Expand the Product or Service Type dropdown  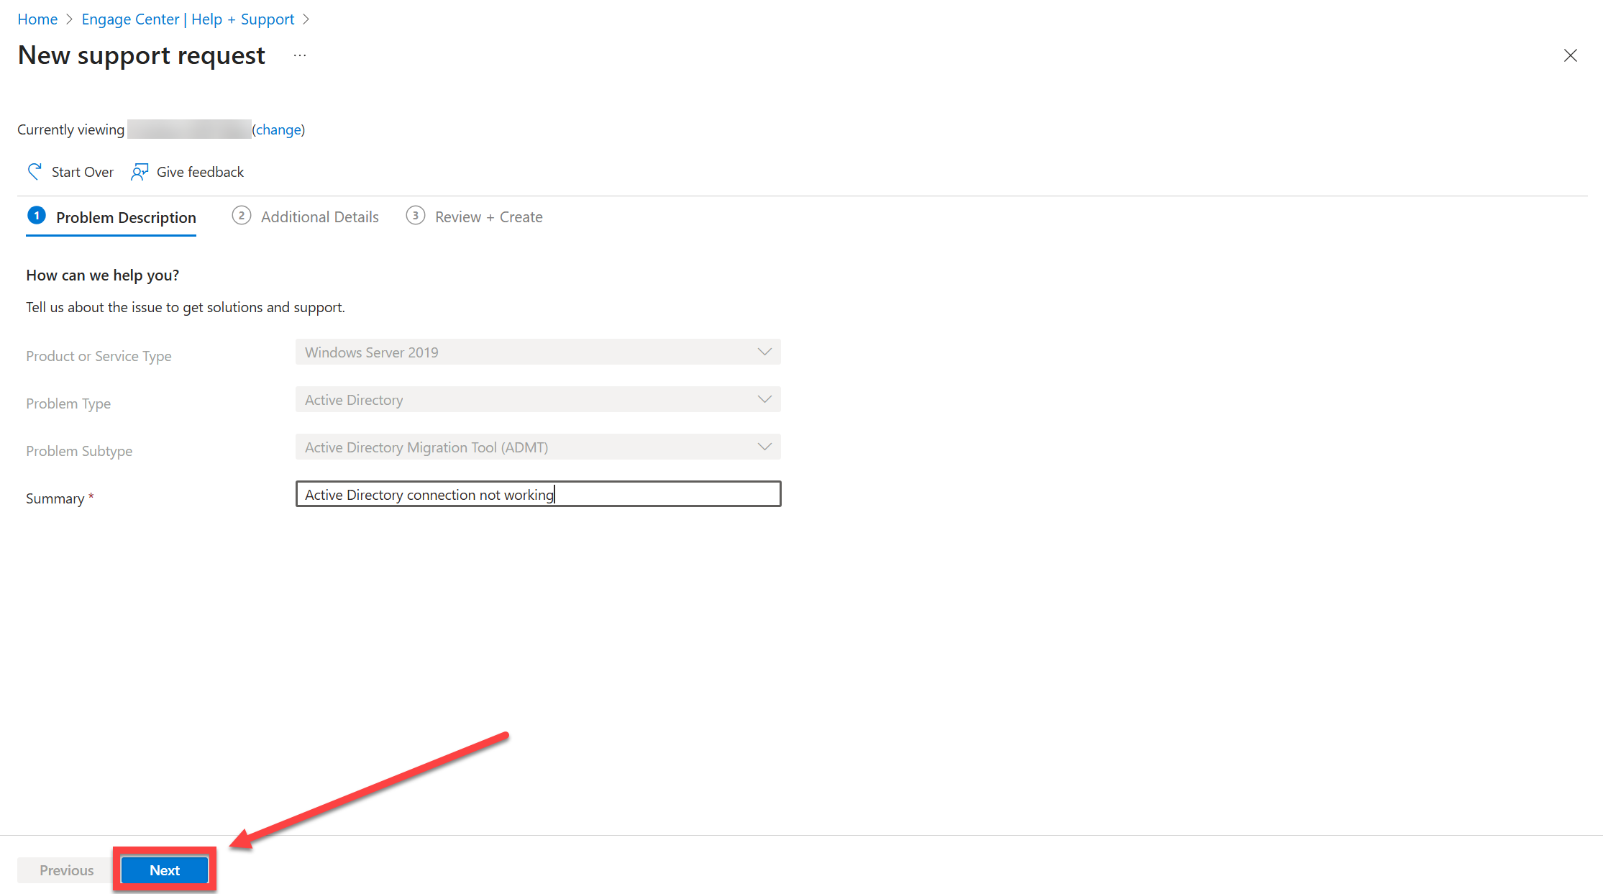point(538,352)
